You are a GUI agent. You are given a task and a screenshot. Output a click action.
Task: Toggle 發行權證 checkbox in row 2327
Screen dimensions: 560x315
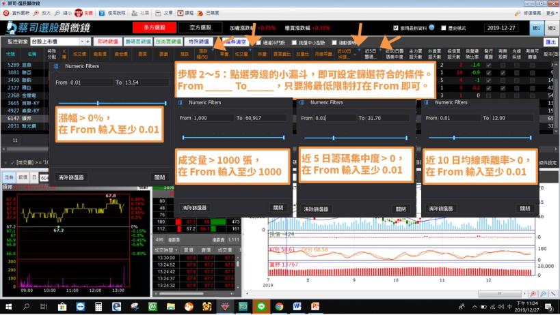[x=489, y=87]
